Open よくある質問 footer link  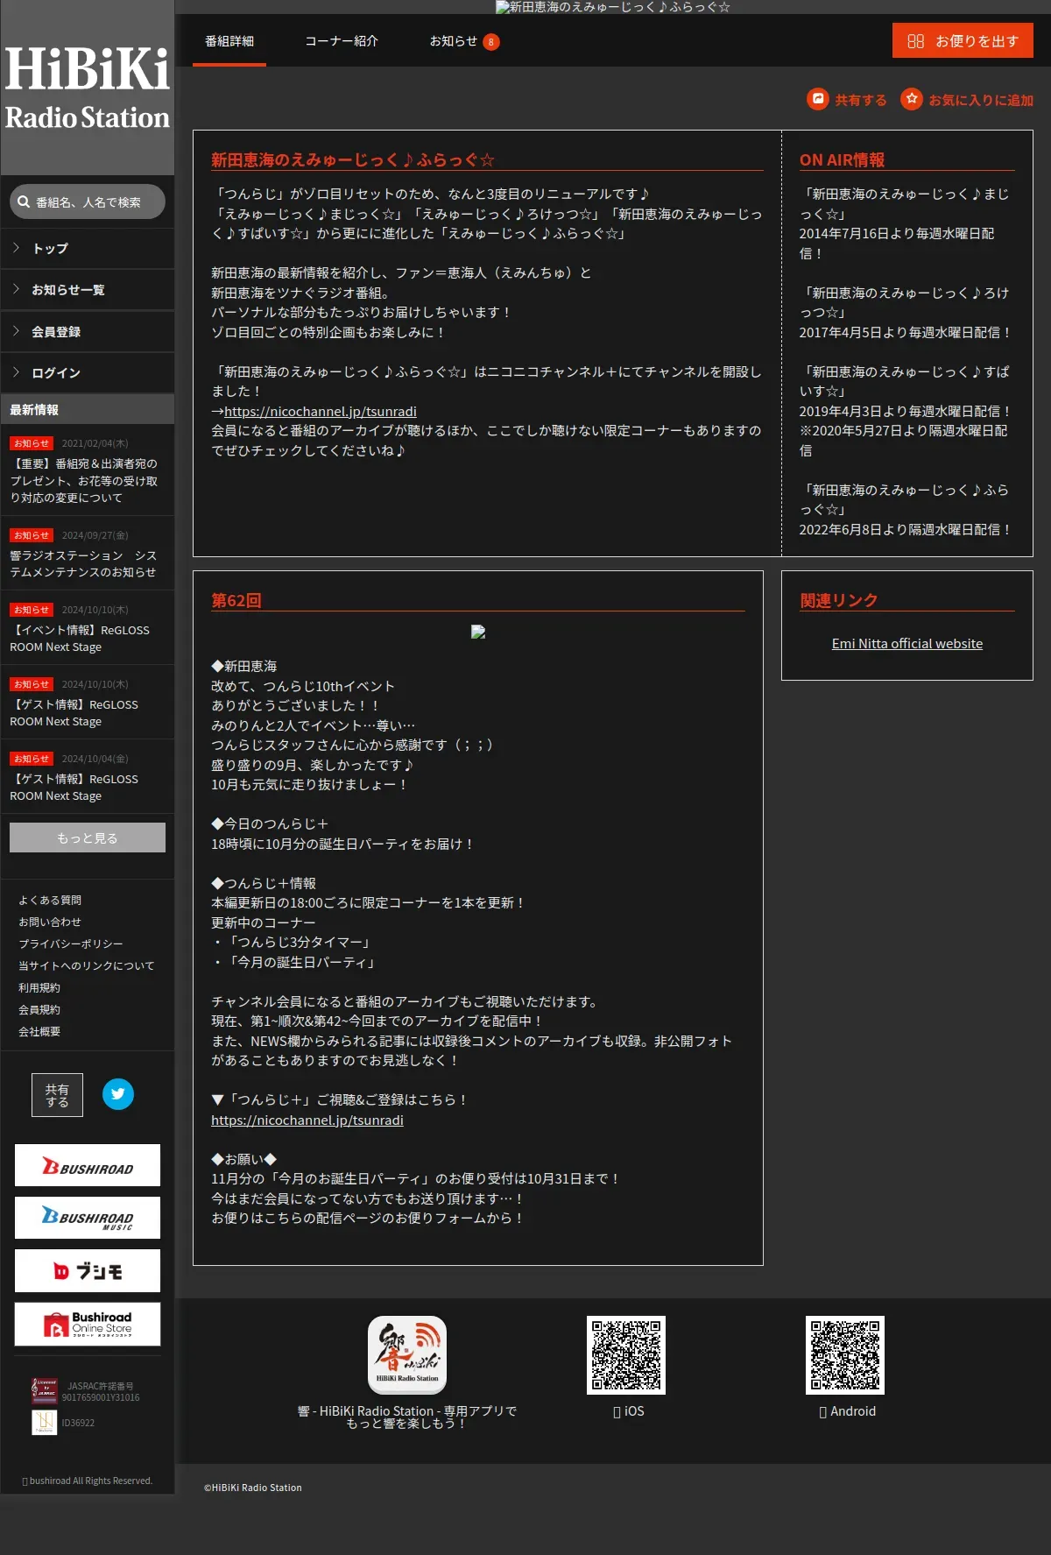click(x=50, y=900)
